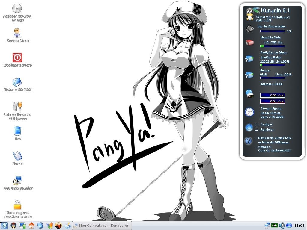This screenshot has width=307, height=230.
Task: Click the blue orb tray icon
Action: (x=289, y=226)
